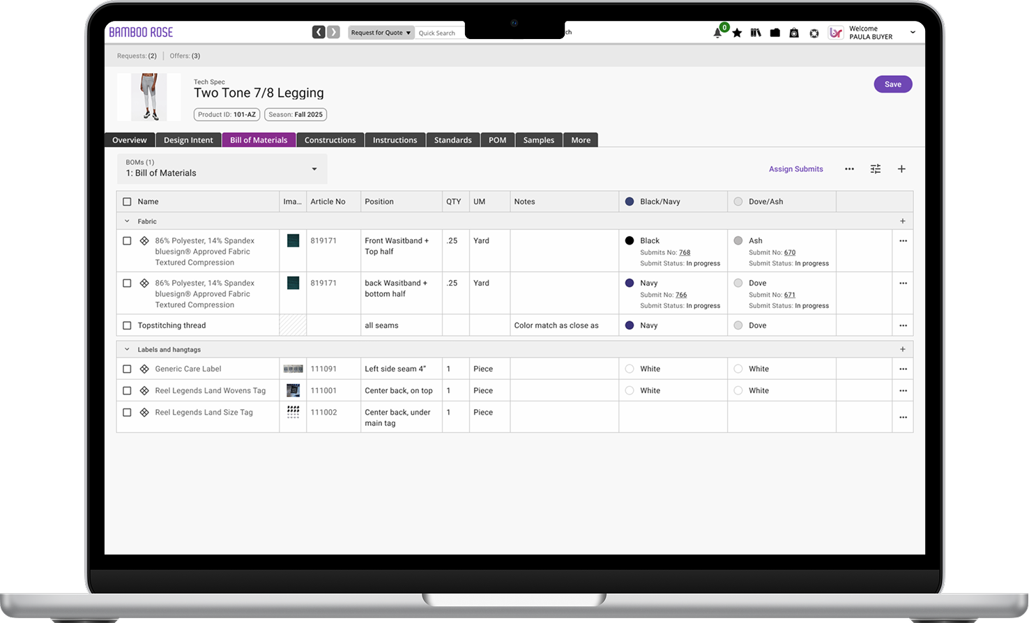This screenshot has width=1029, height=623.
Task: Open submit number 766 link
Action: 681,295
